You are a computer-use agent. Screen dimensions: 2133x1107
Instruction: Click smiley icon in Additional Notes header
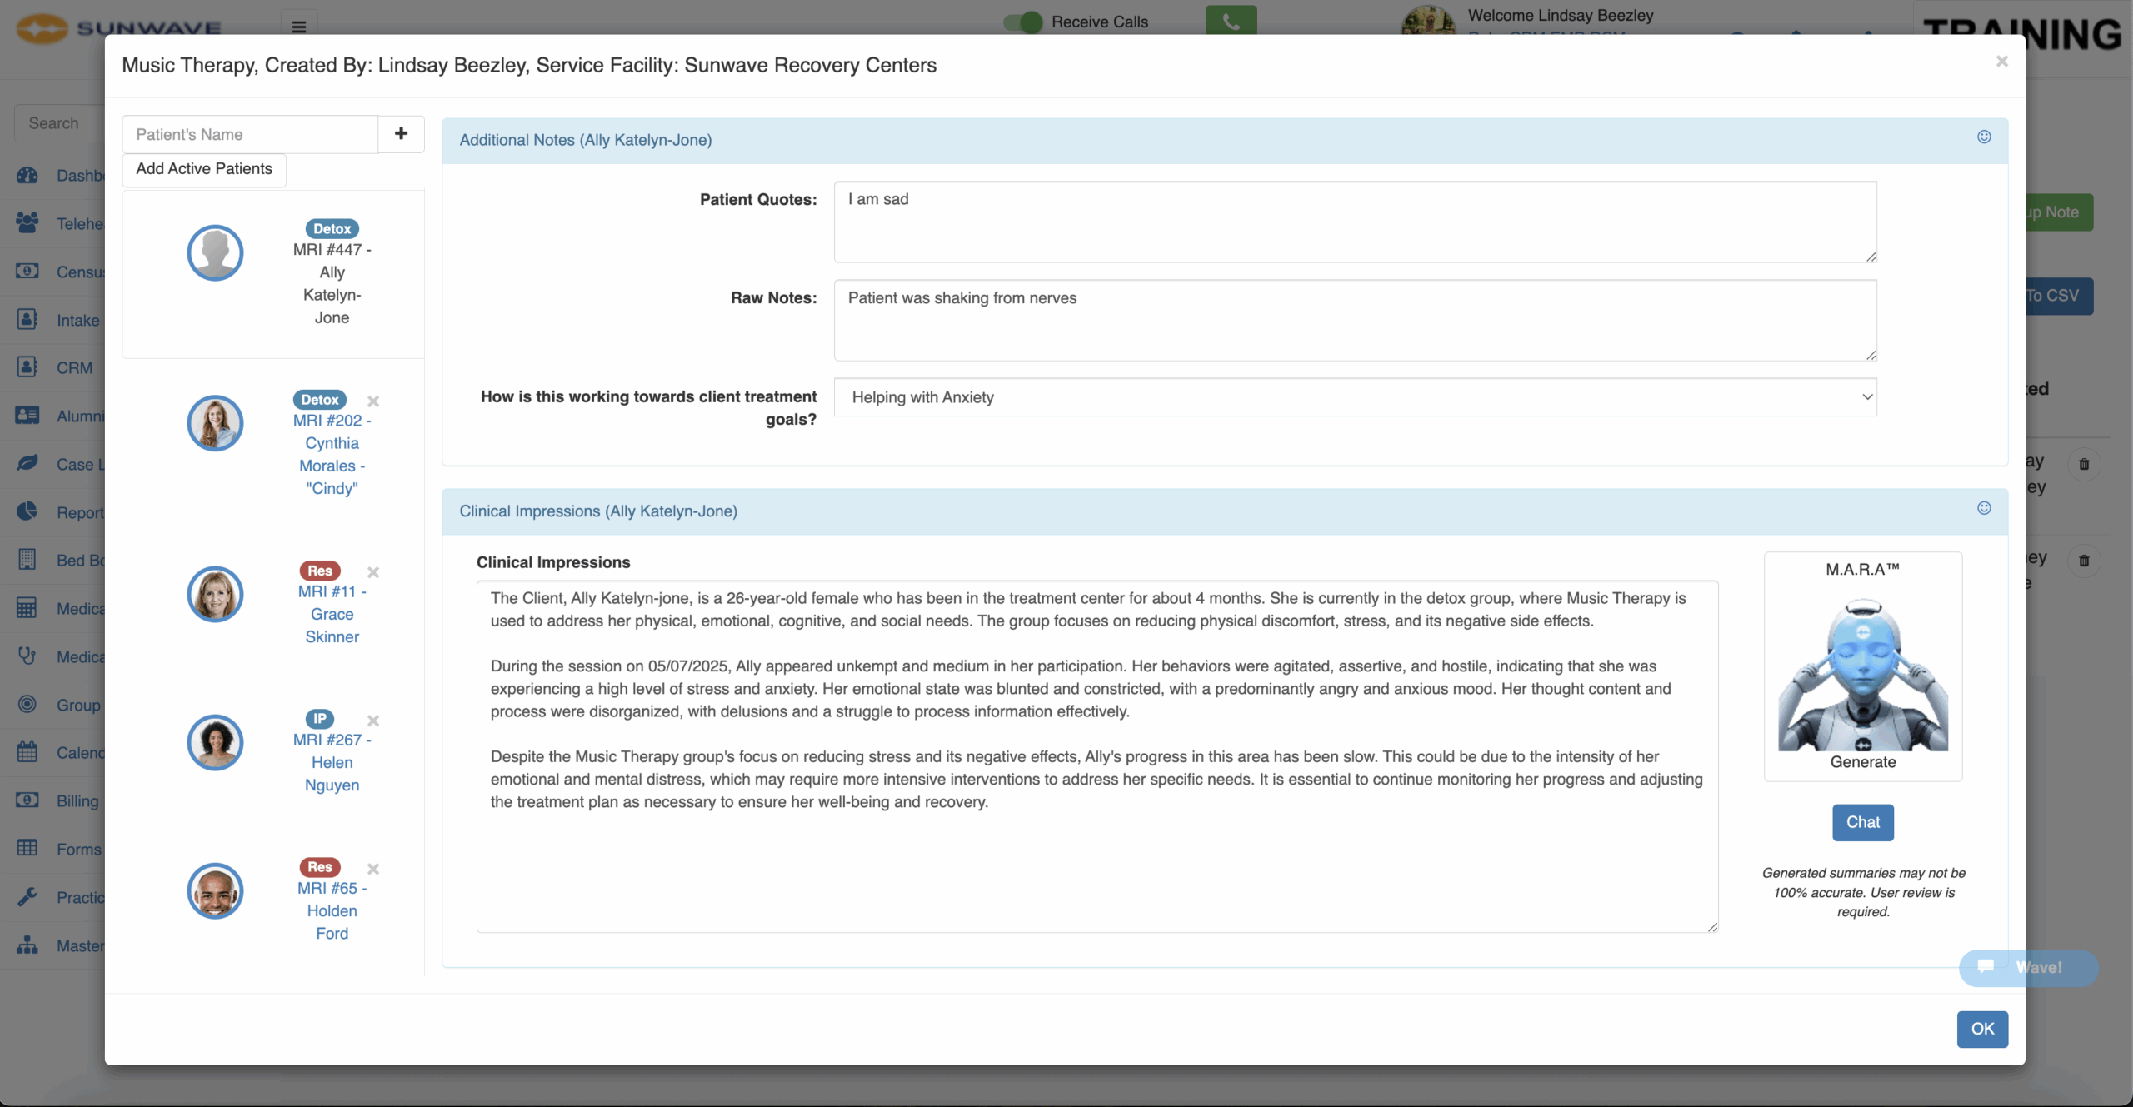pyautogui.click(x=1984, y=137)
